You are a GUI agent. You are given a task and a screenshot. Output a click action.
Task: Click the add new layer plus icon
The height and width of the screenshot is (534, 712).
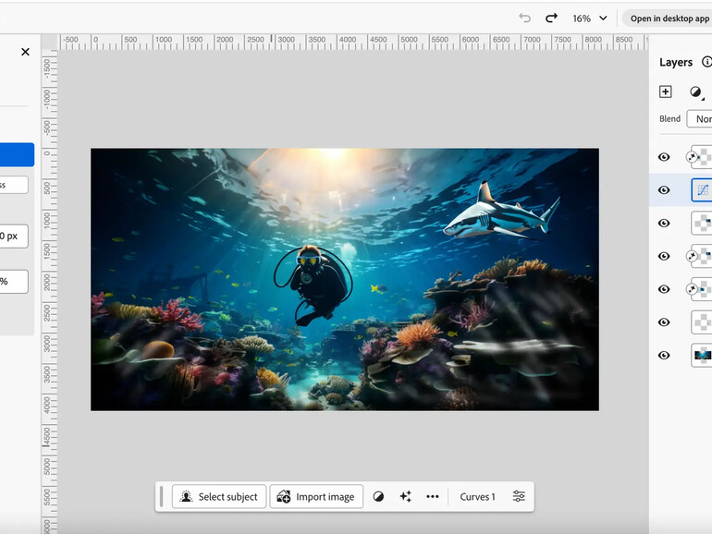point(665,91)
